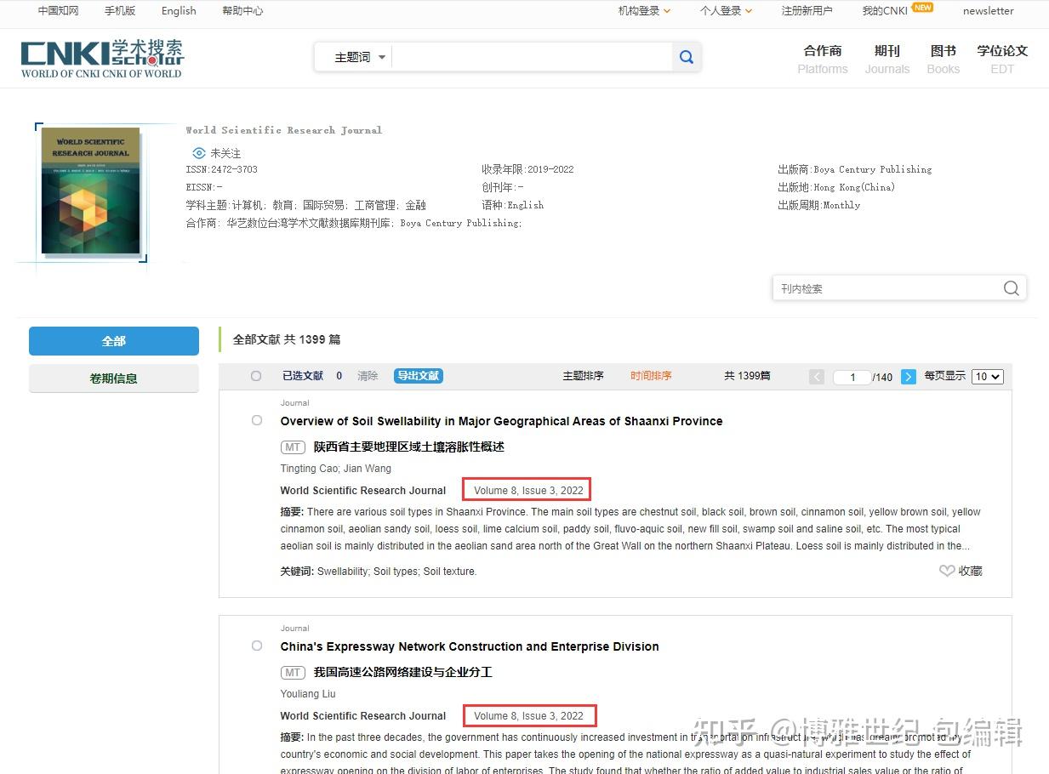Select the Soil Swellability article radio
The image size is (1049, 774).
point(257,420)
